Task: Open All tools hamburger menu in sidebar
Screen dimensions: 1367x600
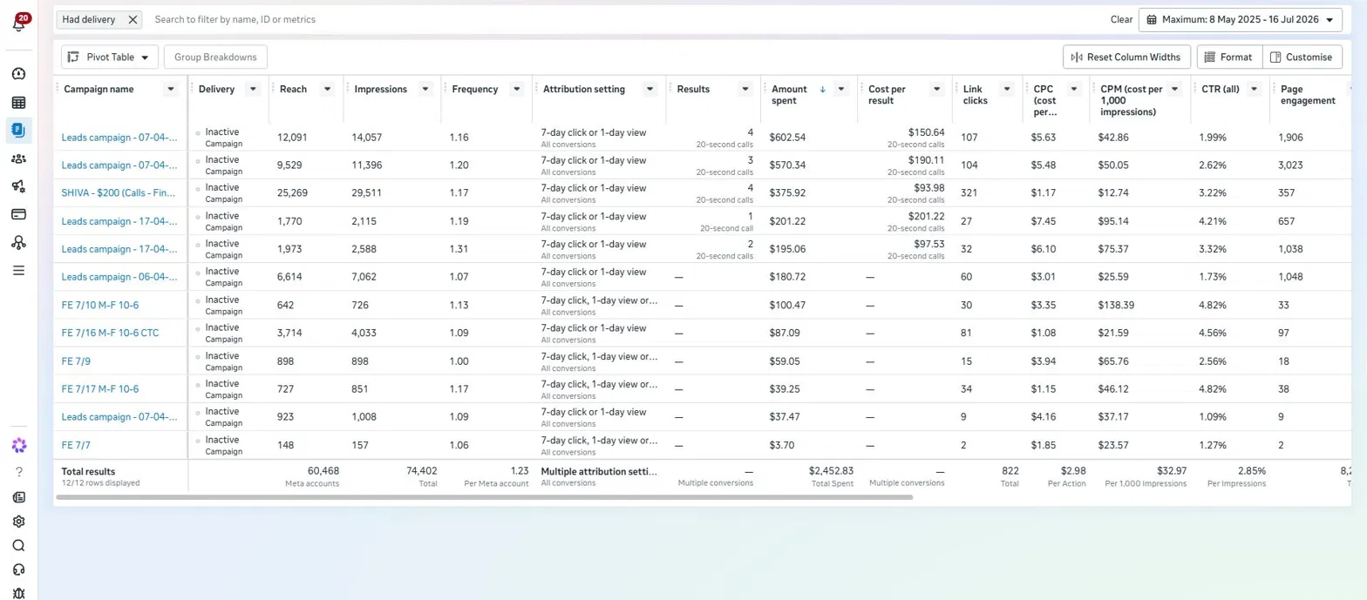Action: [x=18, y=270]
